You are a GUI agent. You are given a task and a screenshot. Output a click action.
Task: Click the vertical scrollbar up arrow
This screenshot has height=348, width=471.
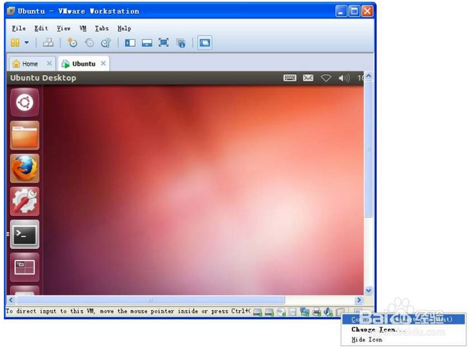click(369, 76)
